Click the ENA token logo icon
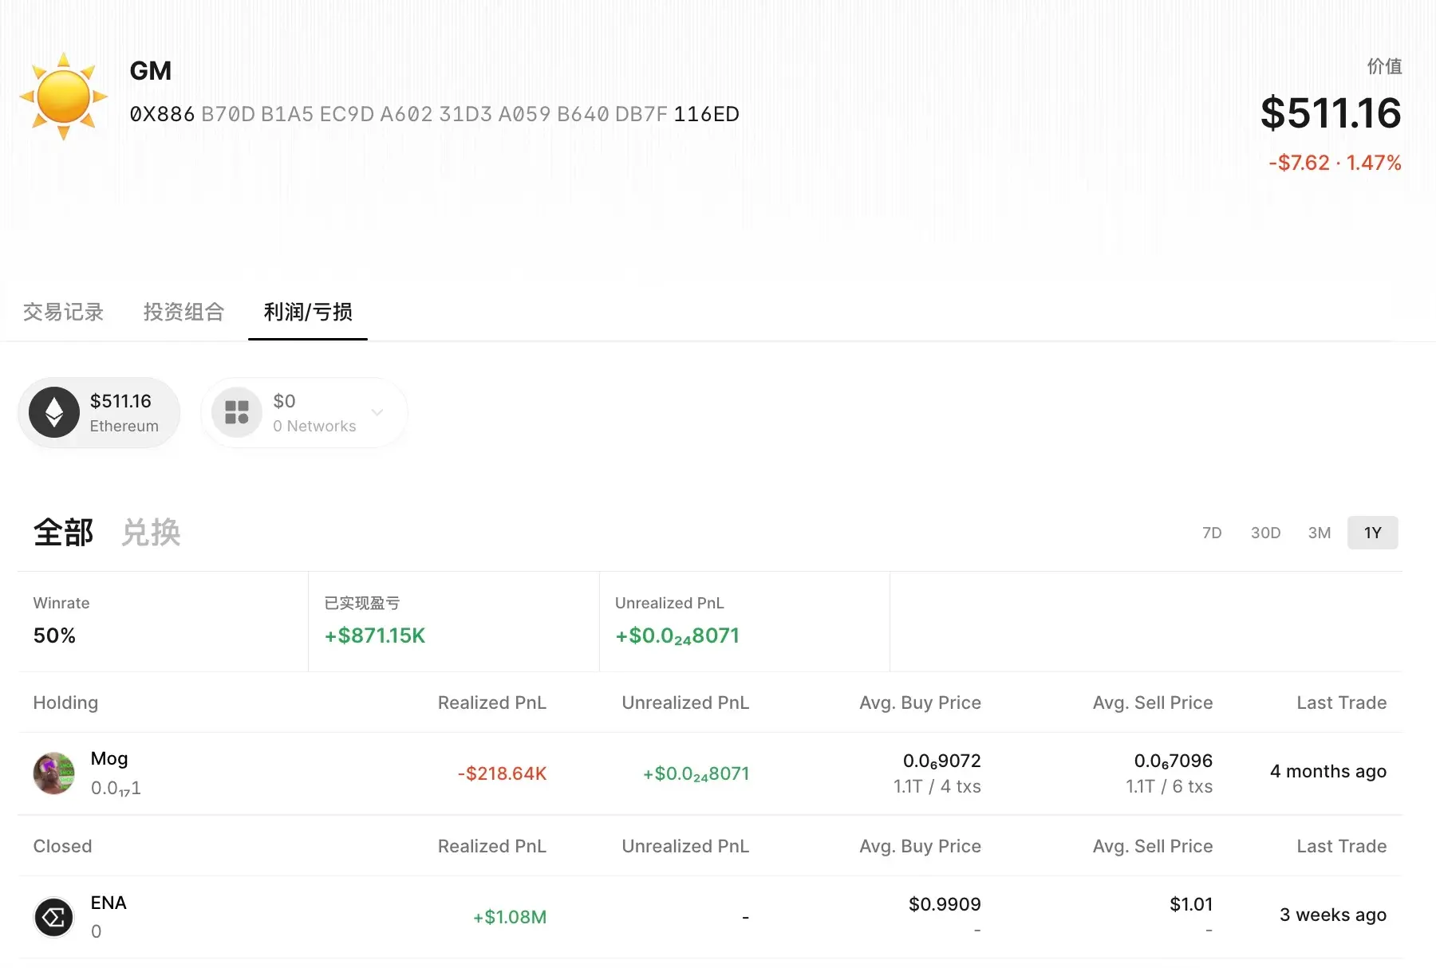 tap(54, 917)
